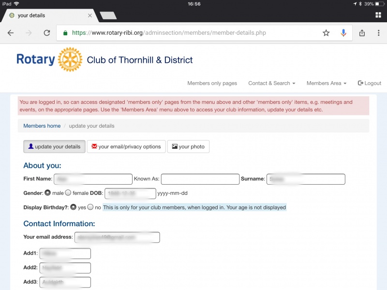Click the Rotary wordmark
The height and width of the screenshot is (290, 387).
pos(36,59)
